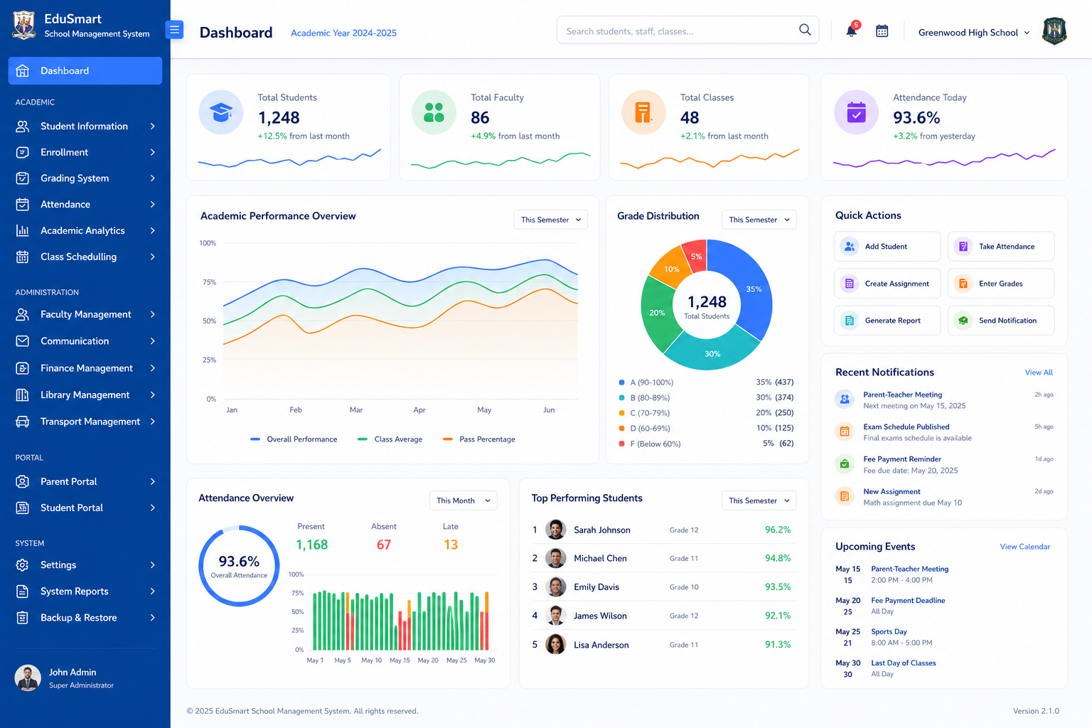Click the Attendance Today calendar-check icon

click(856, 112)
